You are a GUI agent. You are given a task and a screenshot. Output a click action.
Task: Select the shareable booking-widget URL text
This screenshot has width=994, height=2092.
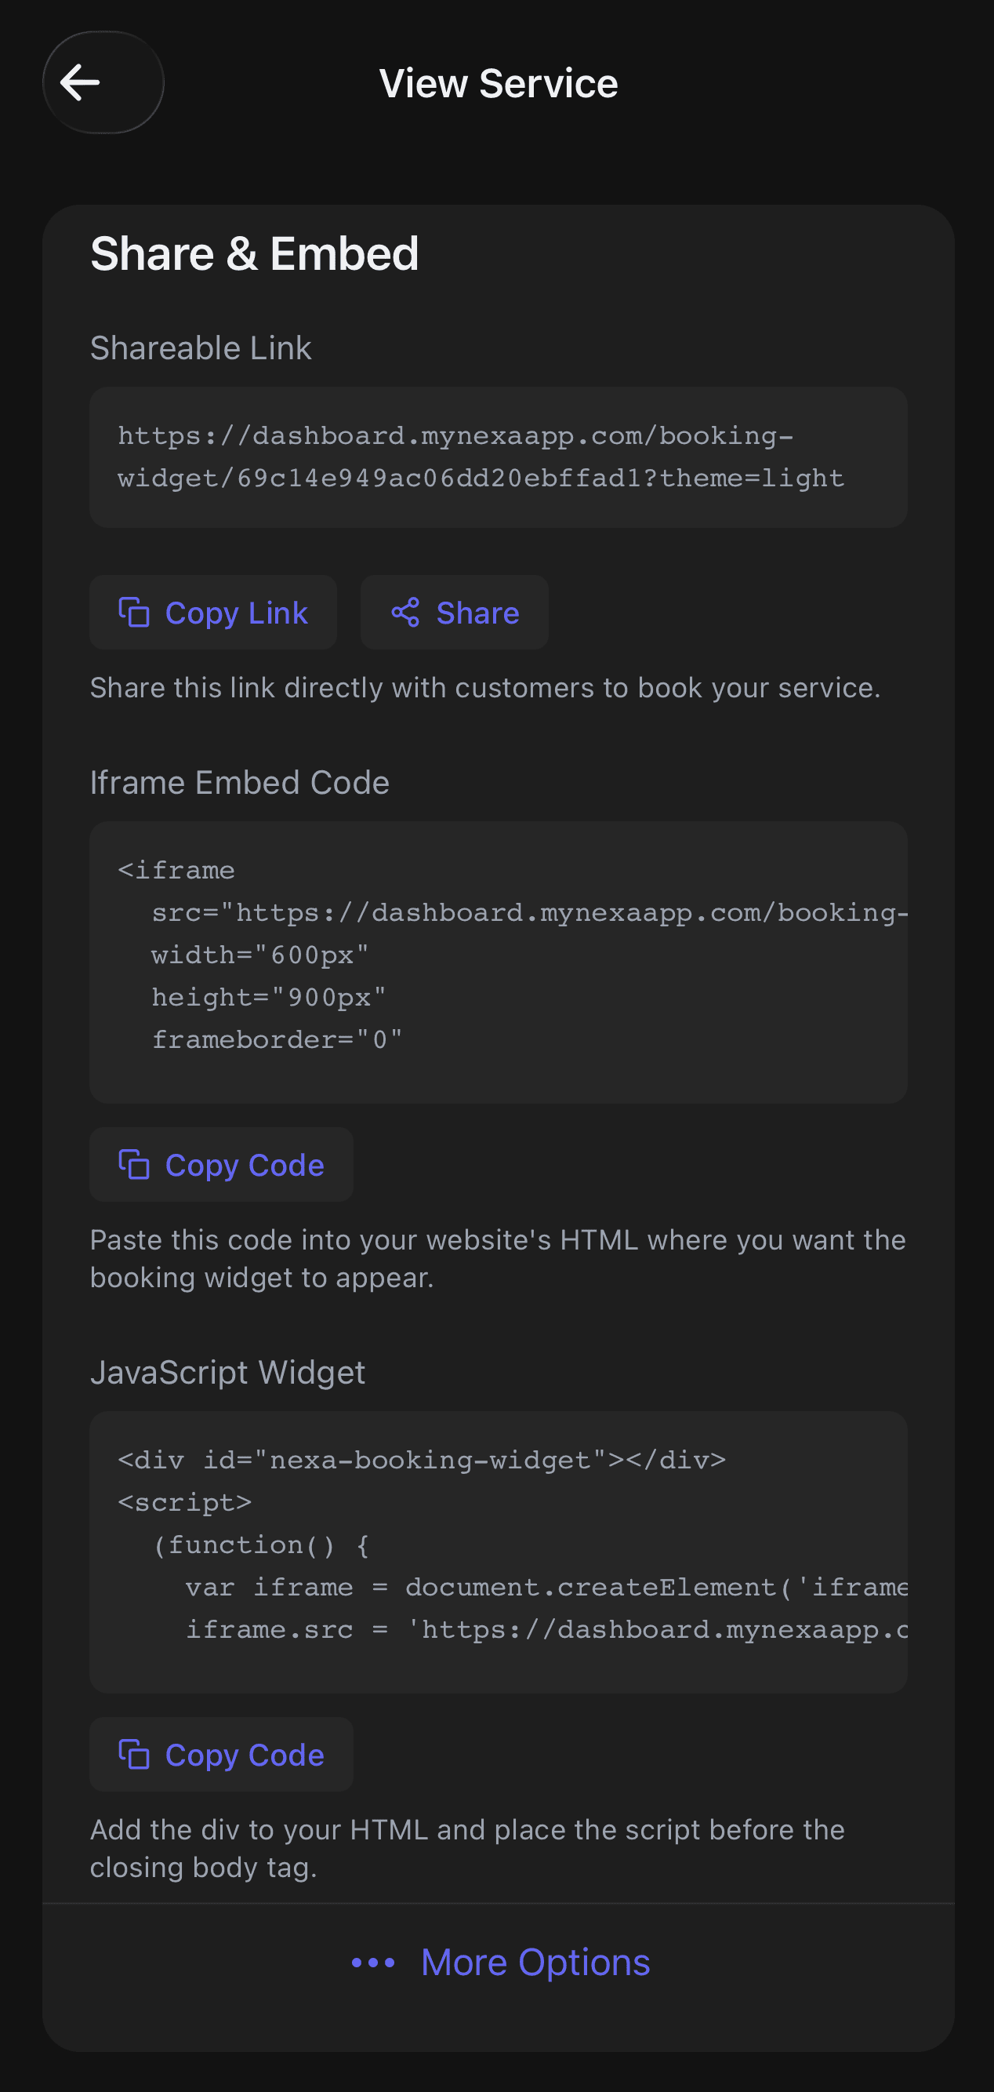tap(481, 457)
